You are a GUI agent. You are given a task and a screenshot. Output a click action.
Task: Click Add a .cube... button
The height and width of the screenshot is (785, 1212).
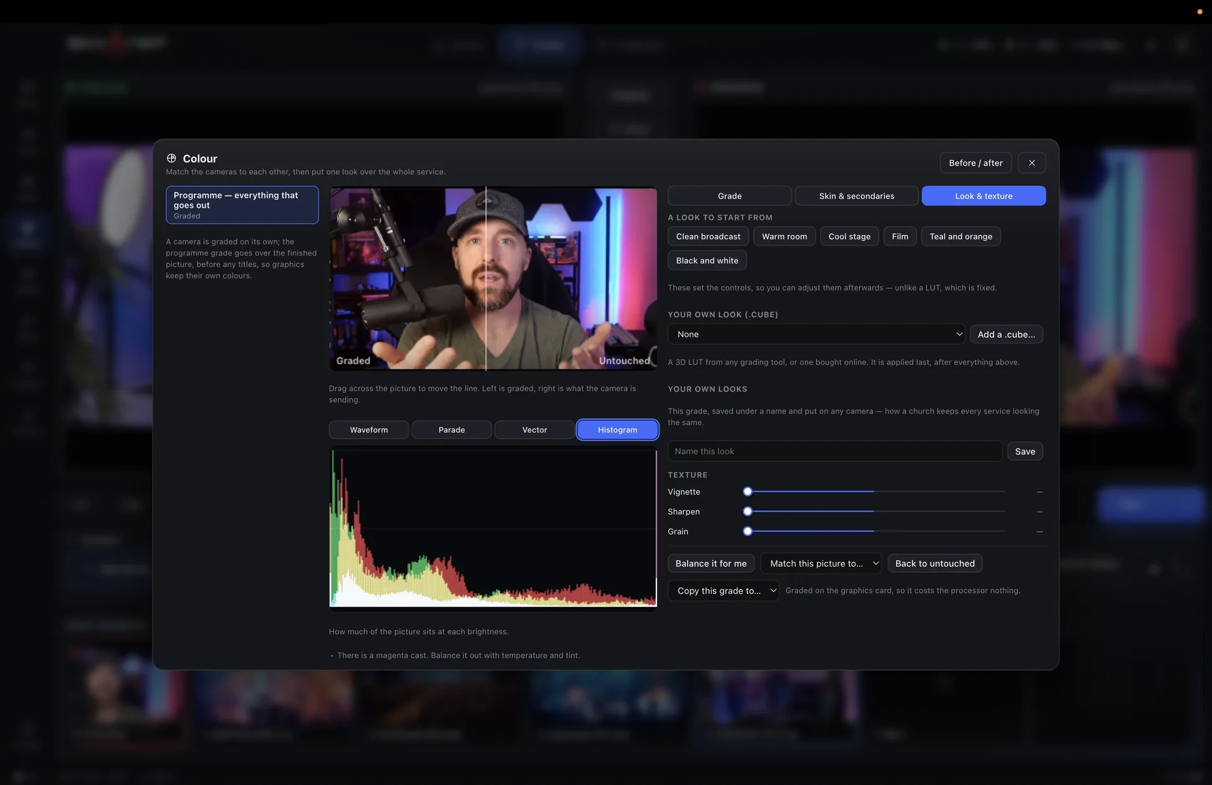(1006, 334)
